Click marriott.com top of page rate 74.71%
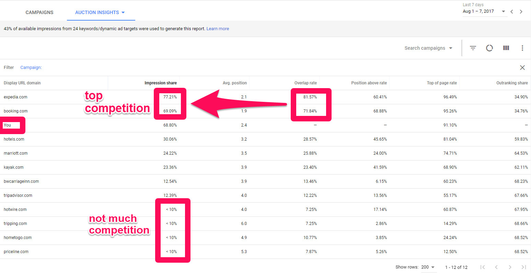The width and height of the screenshot is (531, 274). (x=450, y=153)
